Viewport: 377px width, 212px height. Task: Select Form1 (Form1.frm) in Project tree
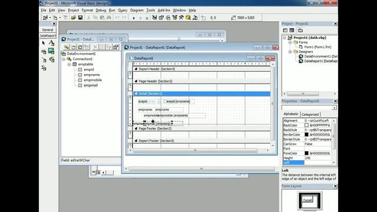point(318,47)
